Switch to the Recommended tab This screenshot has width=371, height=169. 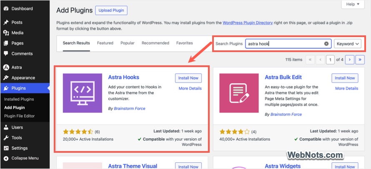point(155,43)
